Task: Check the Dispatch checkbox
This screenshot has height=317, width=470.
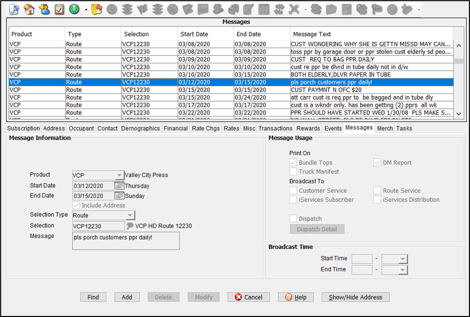Action: (293, 219)
